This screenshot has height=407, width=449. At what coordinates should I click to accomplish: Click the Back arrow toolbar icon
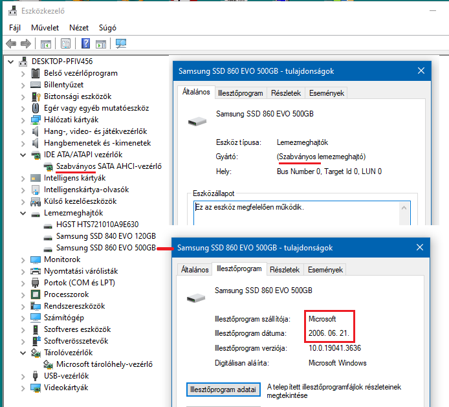click(11, 44)
